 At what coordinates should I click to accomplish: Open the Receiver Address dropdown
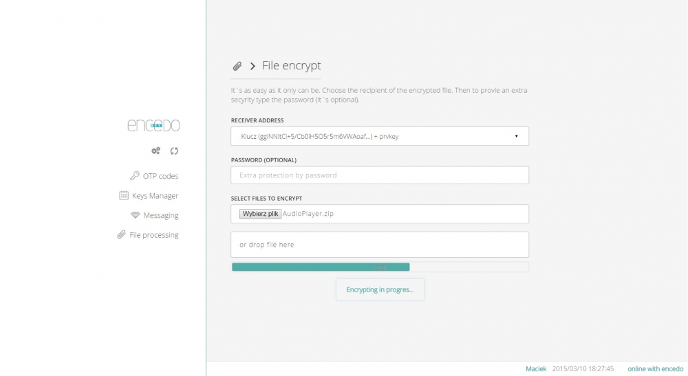[x=380, y=136]
